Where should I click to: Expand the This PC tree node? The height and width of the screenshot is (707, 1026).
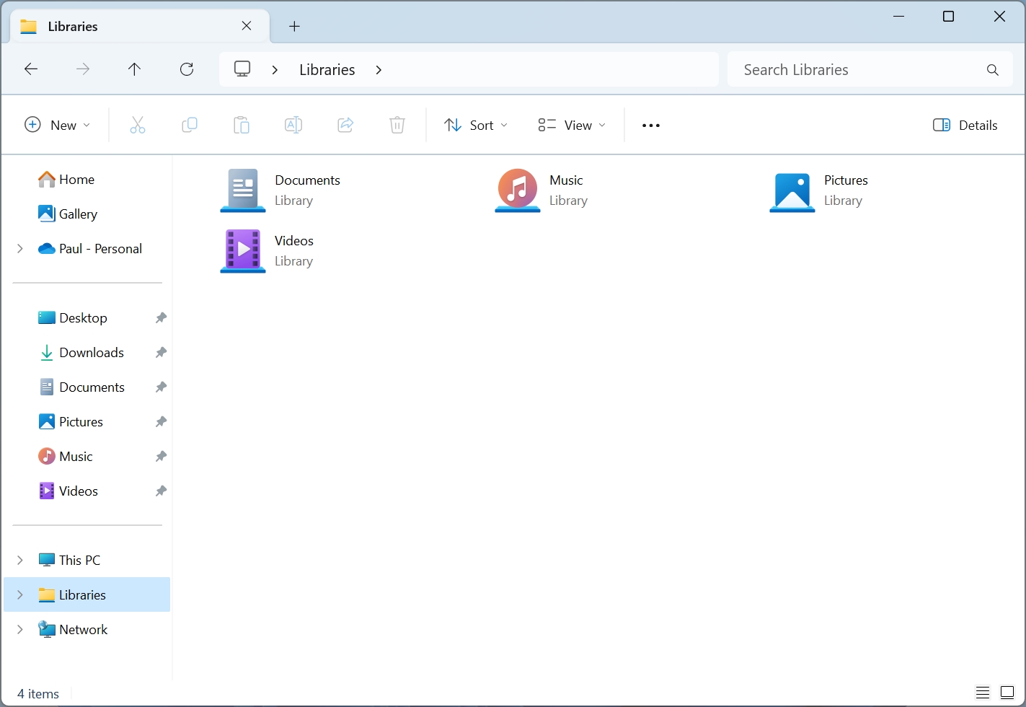tap(20, 560)
